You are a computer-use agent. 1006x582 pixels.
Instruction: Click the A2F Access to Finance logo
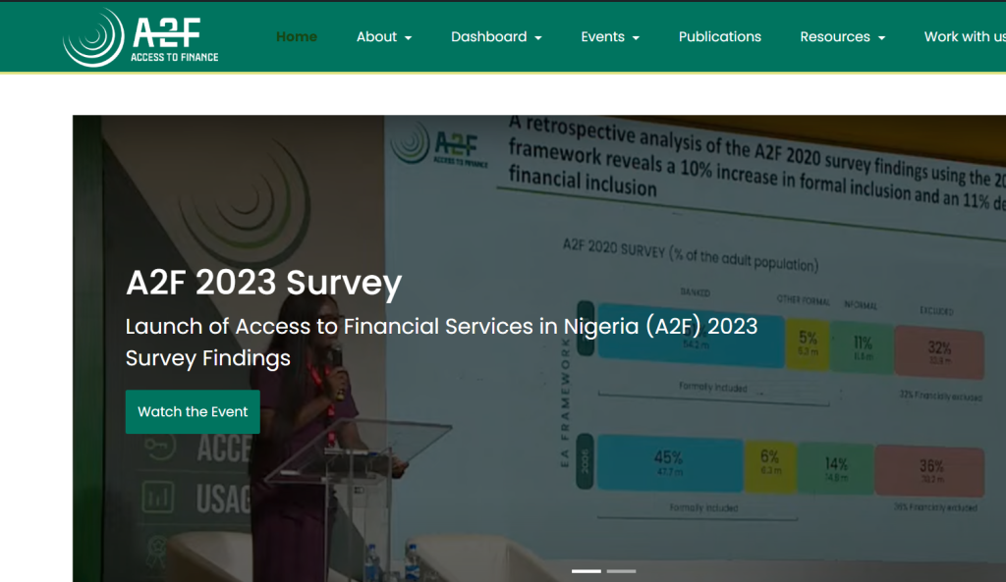click(x=140, y=37)
